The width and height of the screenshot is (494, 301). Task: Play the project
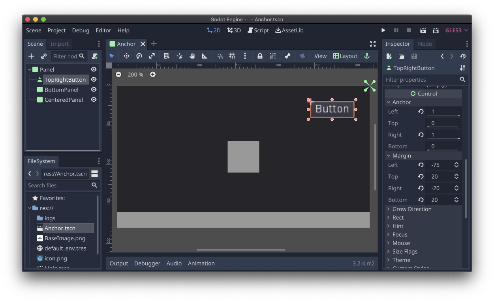tap(383, 30)
